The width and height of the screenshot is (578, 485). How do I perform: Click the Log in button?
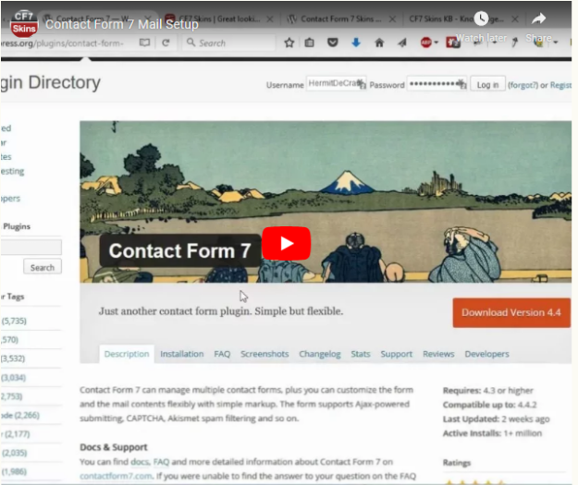[x=487, y=85]
